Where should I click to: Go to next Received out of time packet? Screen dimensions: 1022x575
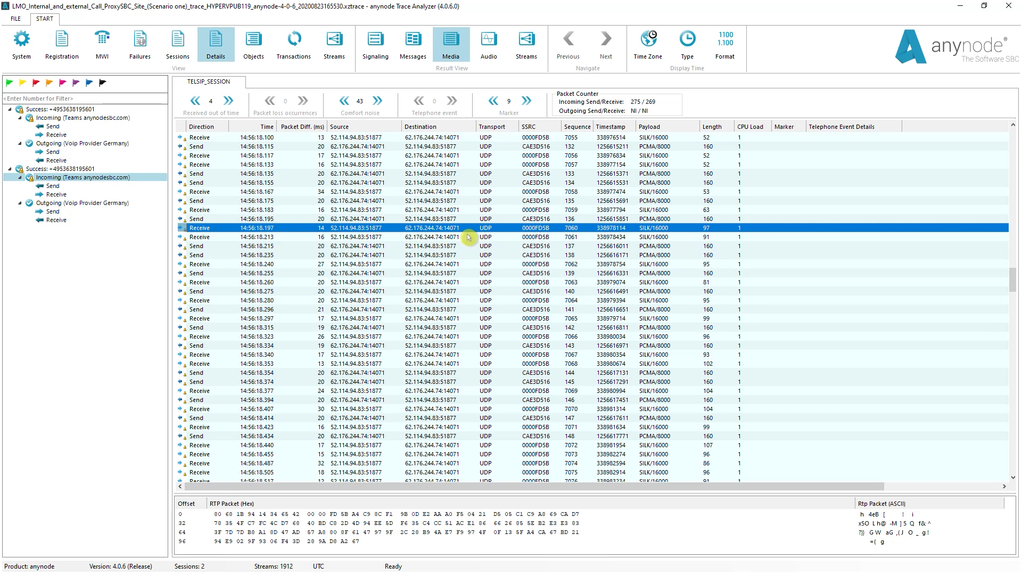pos(228,101)
